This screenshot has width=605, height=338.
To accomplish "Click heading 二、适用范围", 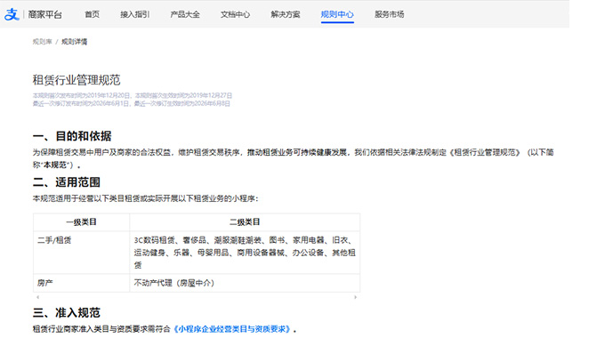I will click(x=67, y=182).
